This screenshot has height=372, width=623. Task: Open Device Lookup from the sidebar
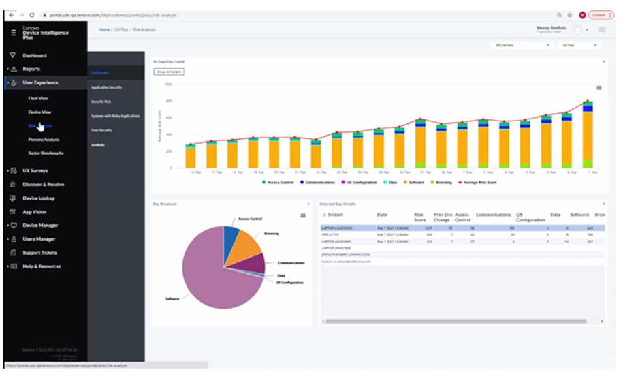tap(38, 198)
